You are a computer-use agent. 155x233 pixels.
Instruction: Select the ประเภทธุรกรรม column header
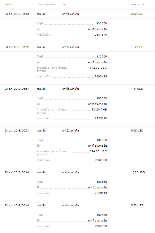click(46, 4)
